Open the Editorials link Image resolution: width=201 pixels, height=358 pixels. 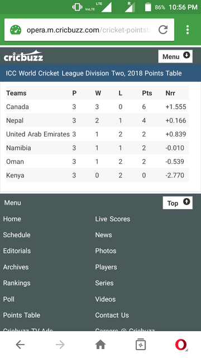[x=17, y=251]
